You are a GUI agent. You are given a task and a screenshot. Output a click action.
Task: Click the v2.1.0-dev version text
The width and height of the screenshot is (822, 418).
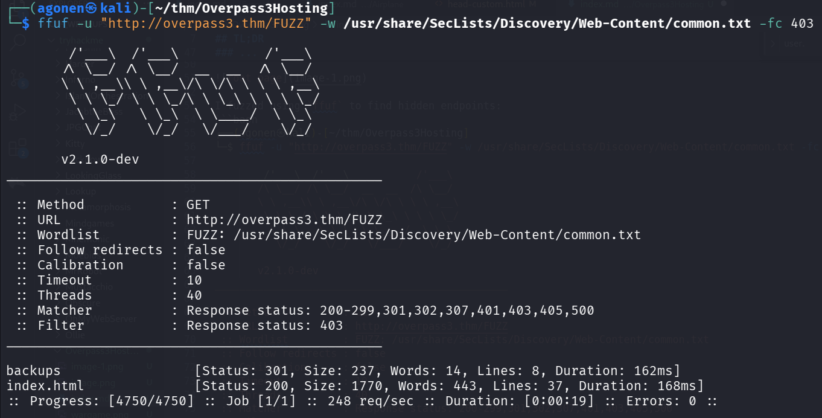coord(100,159)
